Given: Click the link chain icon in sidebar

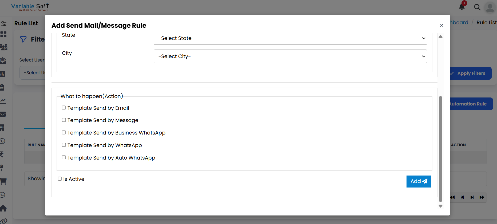Looking at the screenshot, I should [3, 221].
